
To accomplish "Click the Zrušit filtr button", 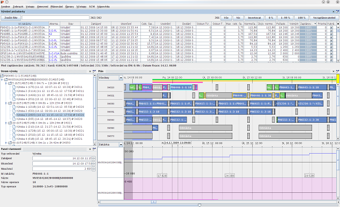I will [11, 18].
